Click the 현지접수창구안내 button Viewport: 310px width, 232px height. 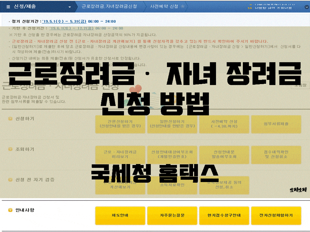point(224,215)
